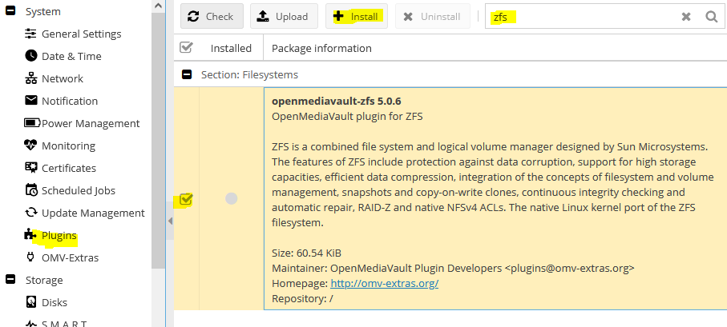Image resolution: width=727 pixels, height=327 pixels.
Task: Click the Plugins puzzle piece icon
Action: (30, 234)
